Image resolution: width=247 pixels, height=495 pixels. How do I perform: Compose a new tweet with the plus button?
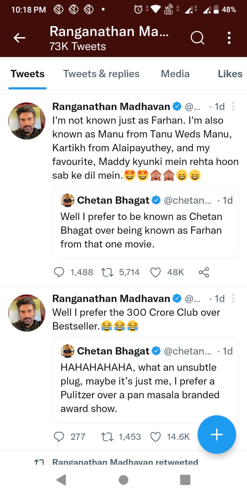click(217, 434)
